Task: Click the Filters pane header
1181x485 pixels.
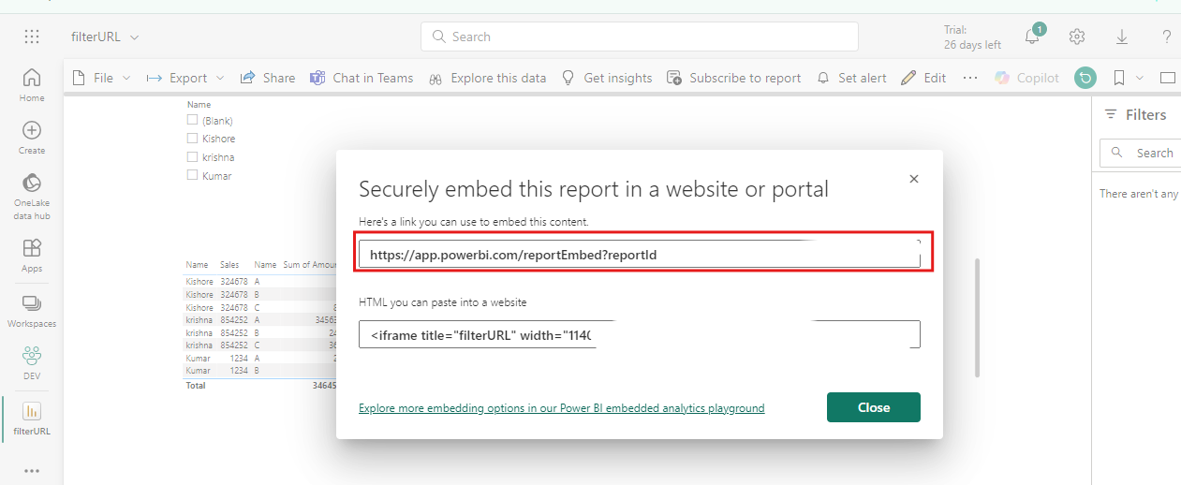Action: click(1136, 114)
